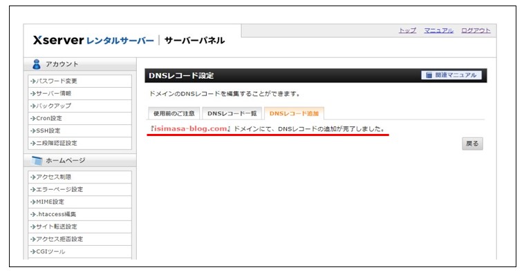Open SSH設定 in the sidebar
This screenshot has width=524, height=272.
pos(80,130)
